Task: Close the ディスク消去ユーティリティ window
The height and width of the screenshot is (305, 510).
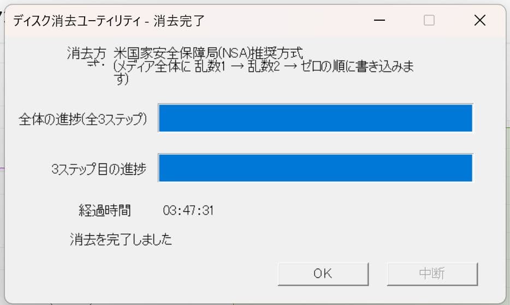Action: click(479, 21)
